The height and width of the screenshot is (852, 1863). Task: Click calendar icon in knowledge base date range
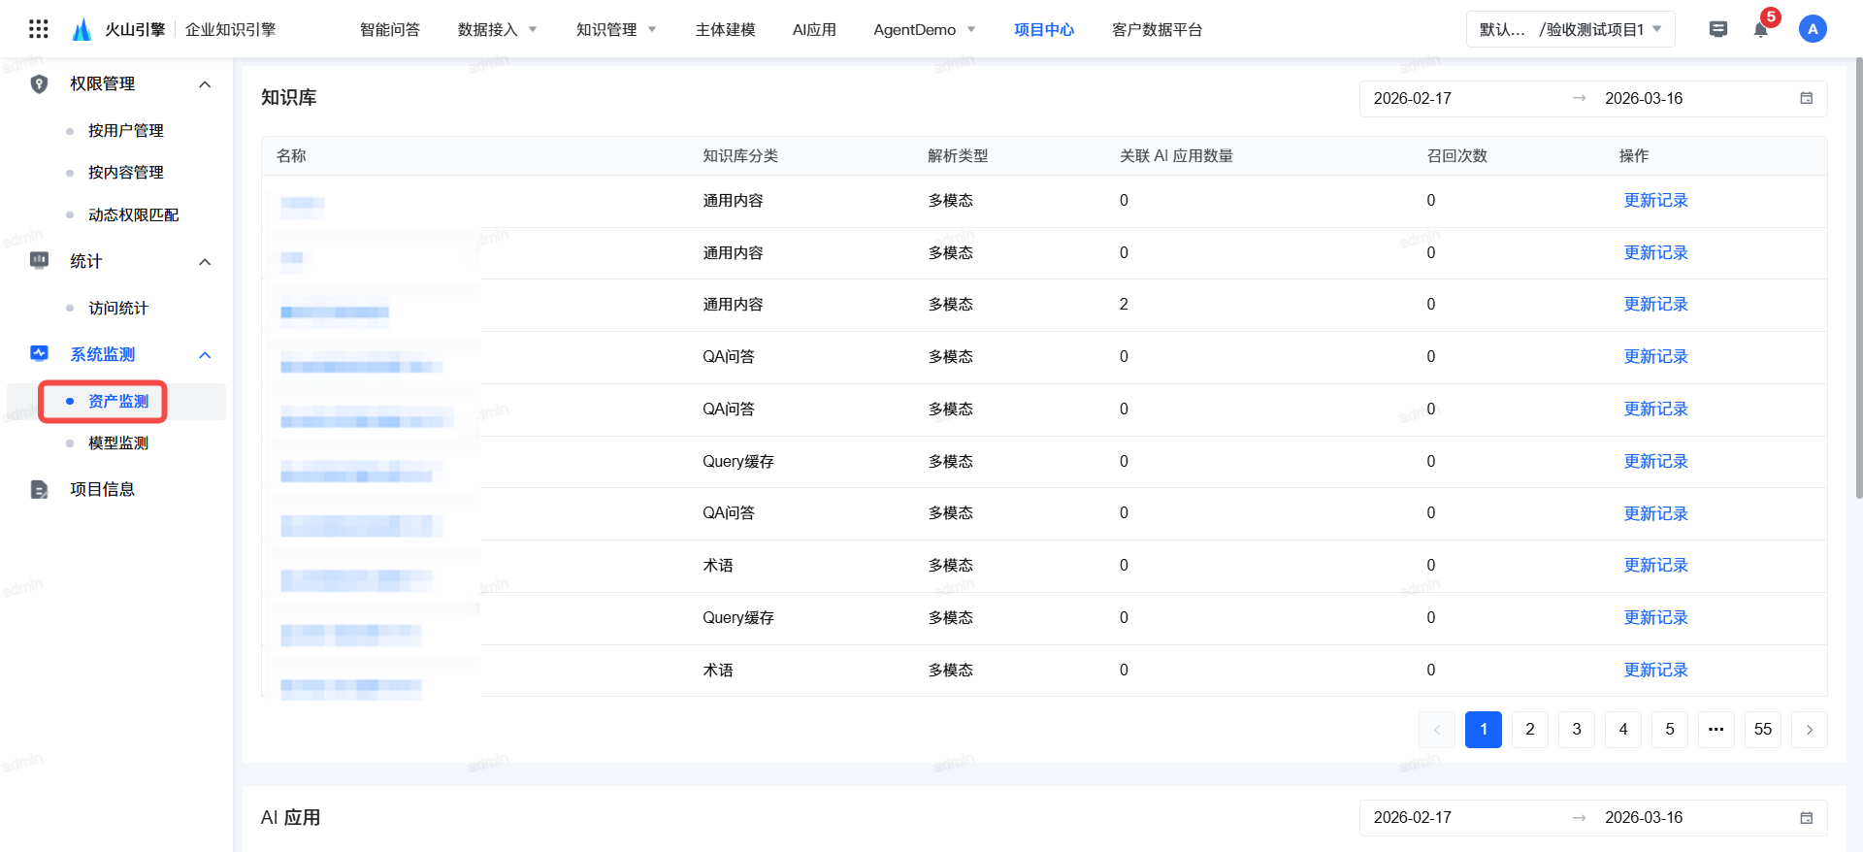pyautogui.click(x=1806, y=98)
